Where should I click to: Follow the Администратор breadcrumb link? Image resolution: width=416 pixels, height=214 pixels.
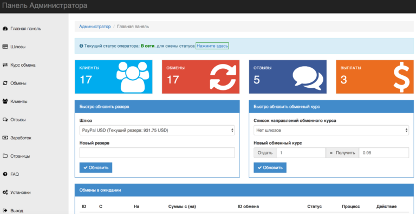point(95,27)
